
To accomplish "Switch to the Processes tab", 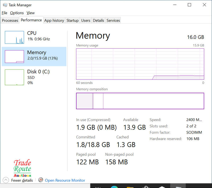I will (10, 20).
